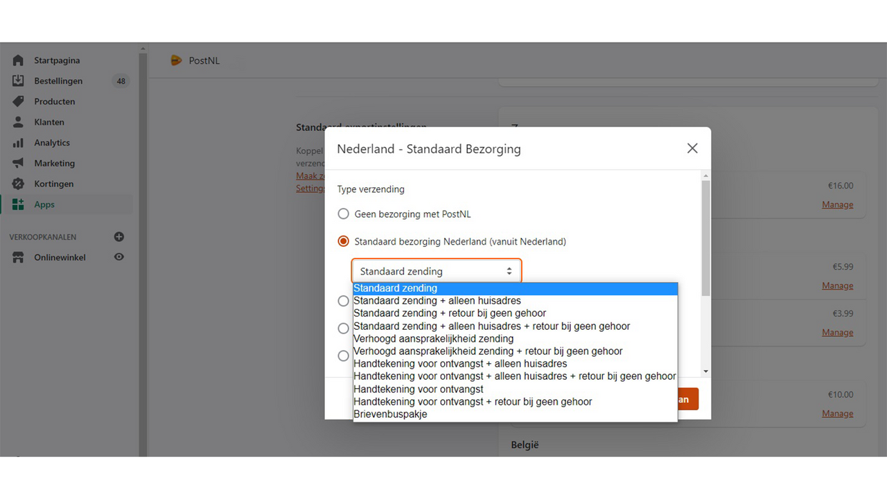
Task: Click the VERKOOPKANALEN heading
Action: 43,237
